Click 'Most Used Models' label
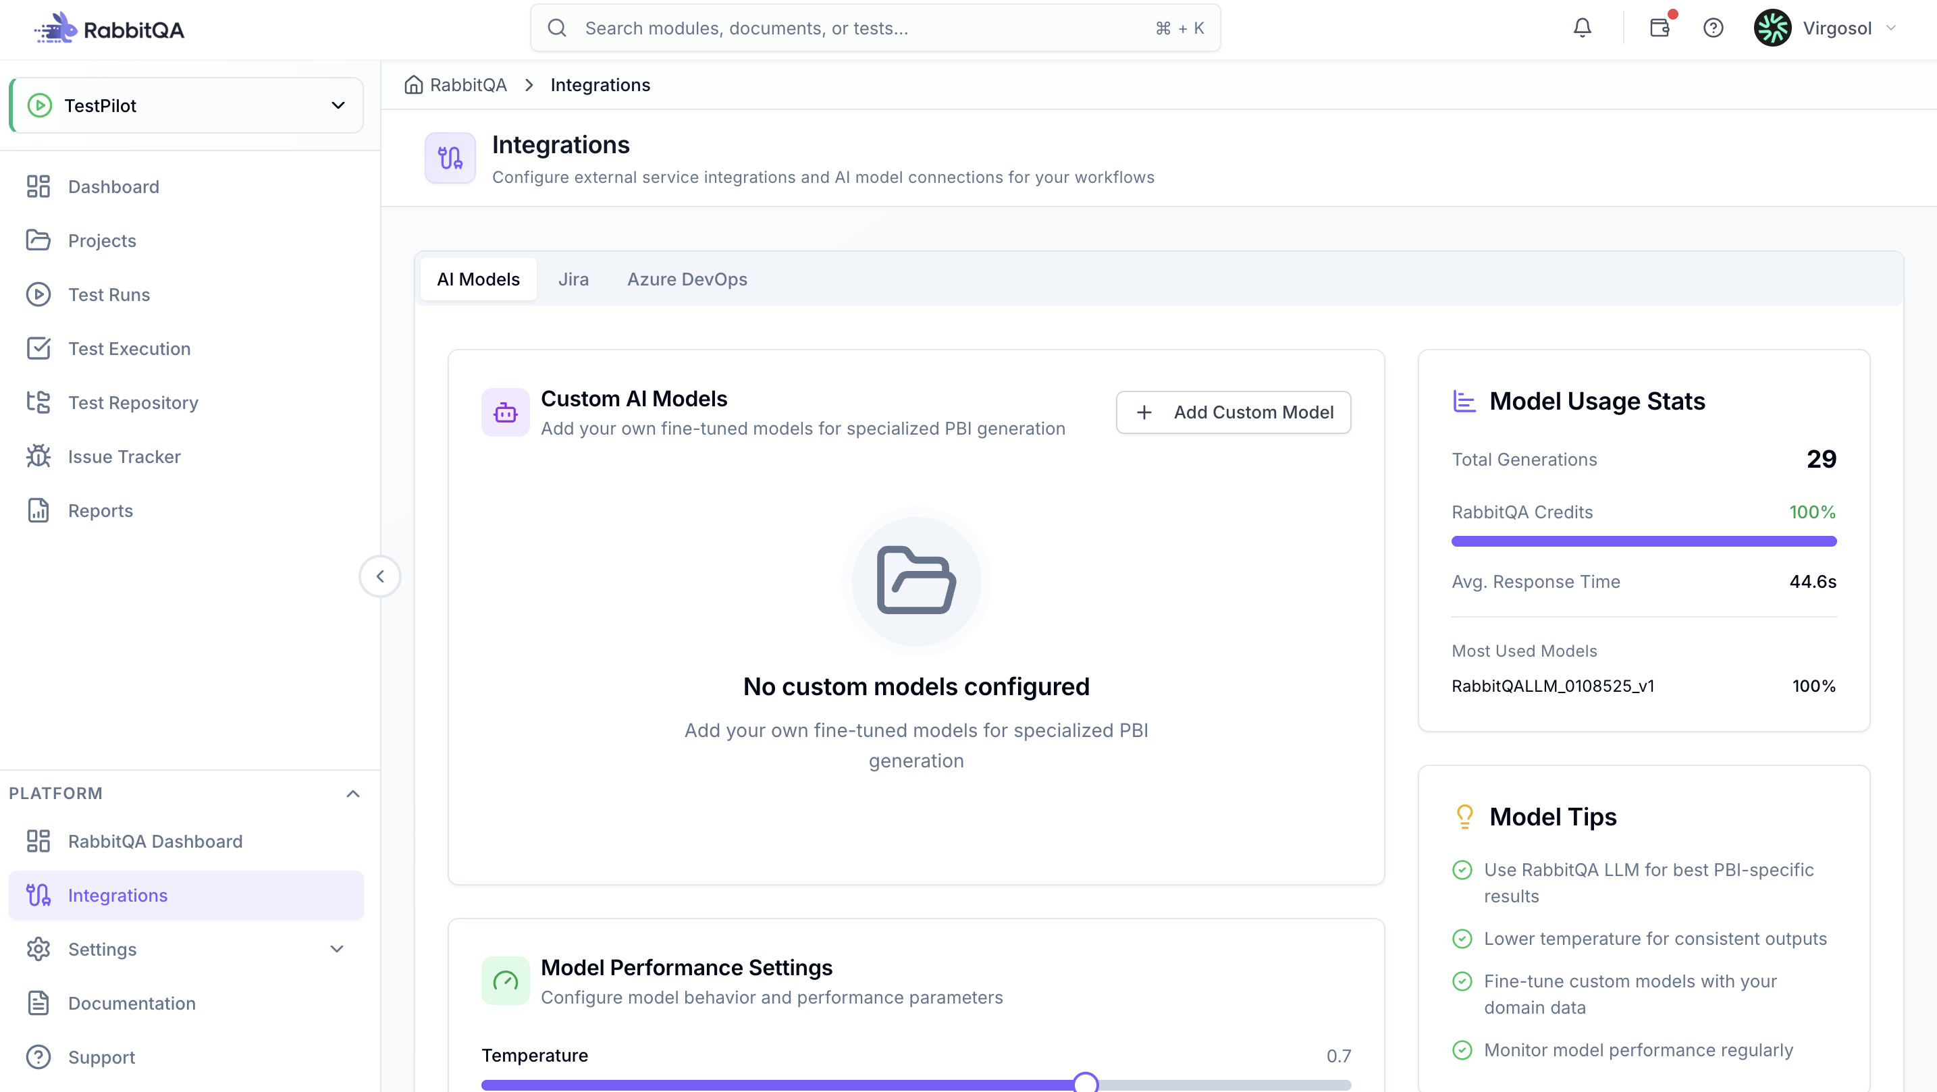Screen dimensions: 1937x1092 (x=1524, y=650)
